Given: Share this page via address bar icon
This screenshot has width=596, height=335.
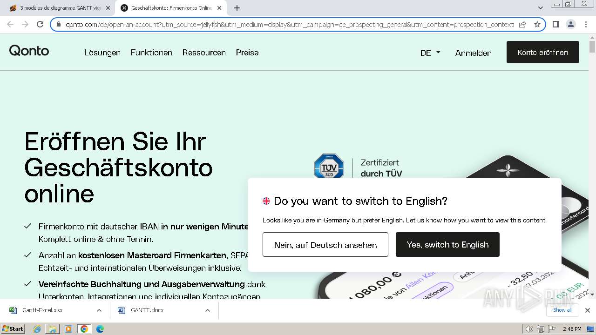Looking at the screenshot, I should click(522, 24).
